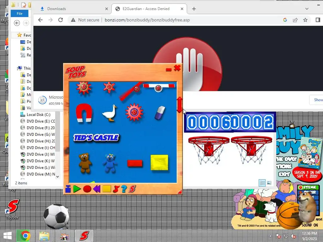Pick the diagonal red rod toy

tap(131, 91)
